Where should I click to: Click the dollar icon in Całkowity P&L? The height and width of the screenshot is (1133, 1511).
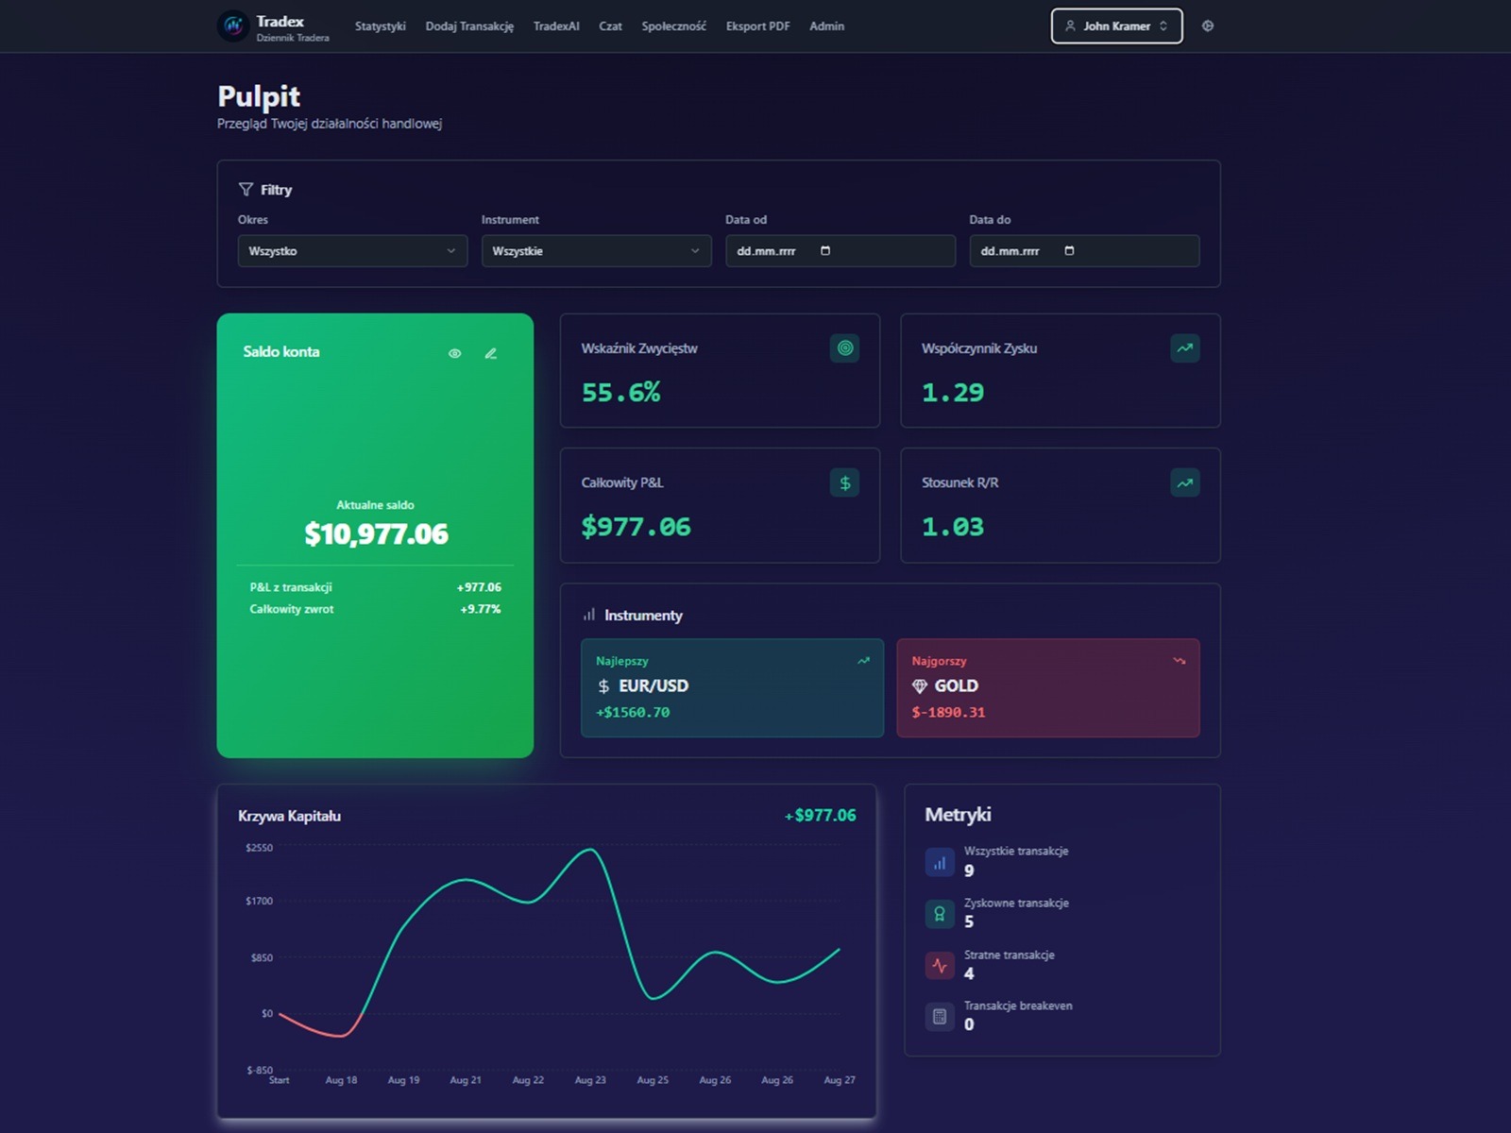(x=844, y=483)
